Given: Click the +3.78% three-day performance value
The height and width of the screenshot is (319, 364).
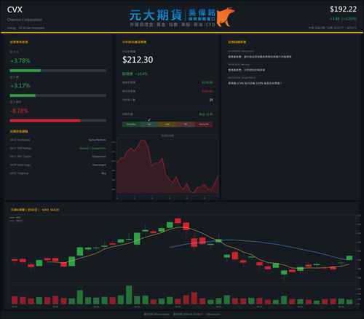Looking at the screenshot, I should (20, 60).
